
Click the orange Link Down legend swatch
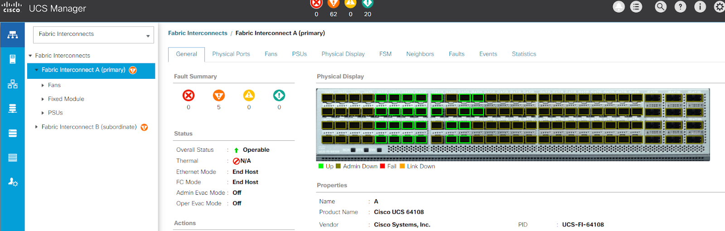(402, 166)
